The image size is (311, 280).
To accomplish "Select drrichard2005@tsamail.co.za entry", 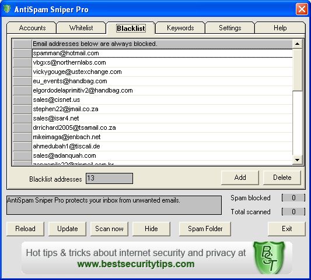I will [x=162, y=127].
